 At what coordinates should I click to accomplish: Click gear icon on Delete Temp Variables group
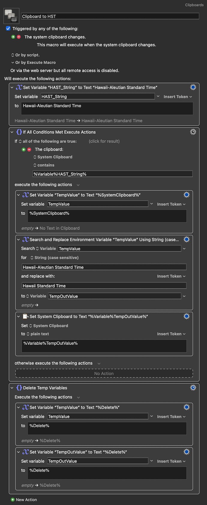pyautogui.click(x=193, y=388)
